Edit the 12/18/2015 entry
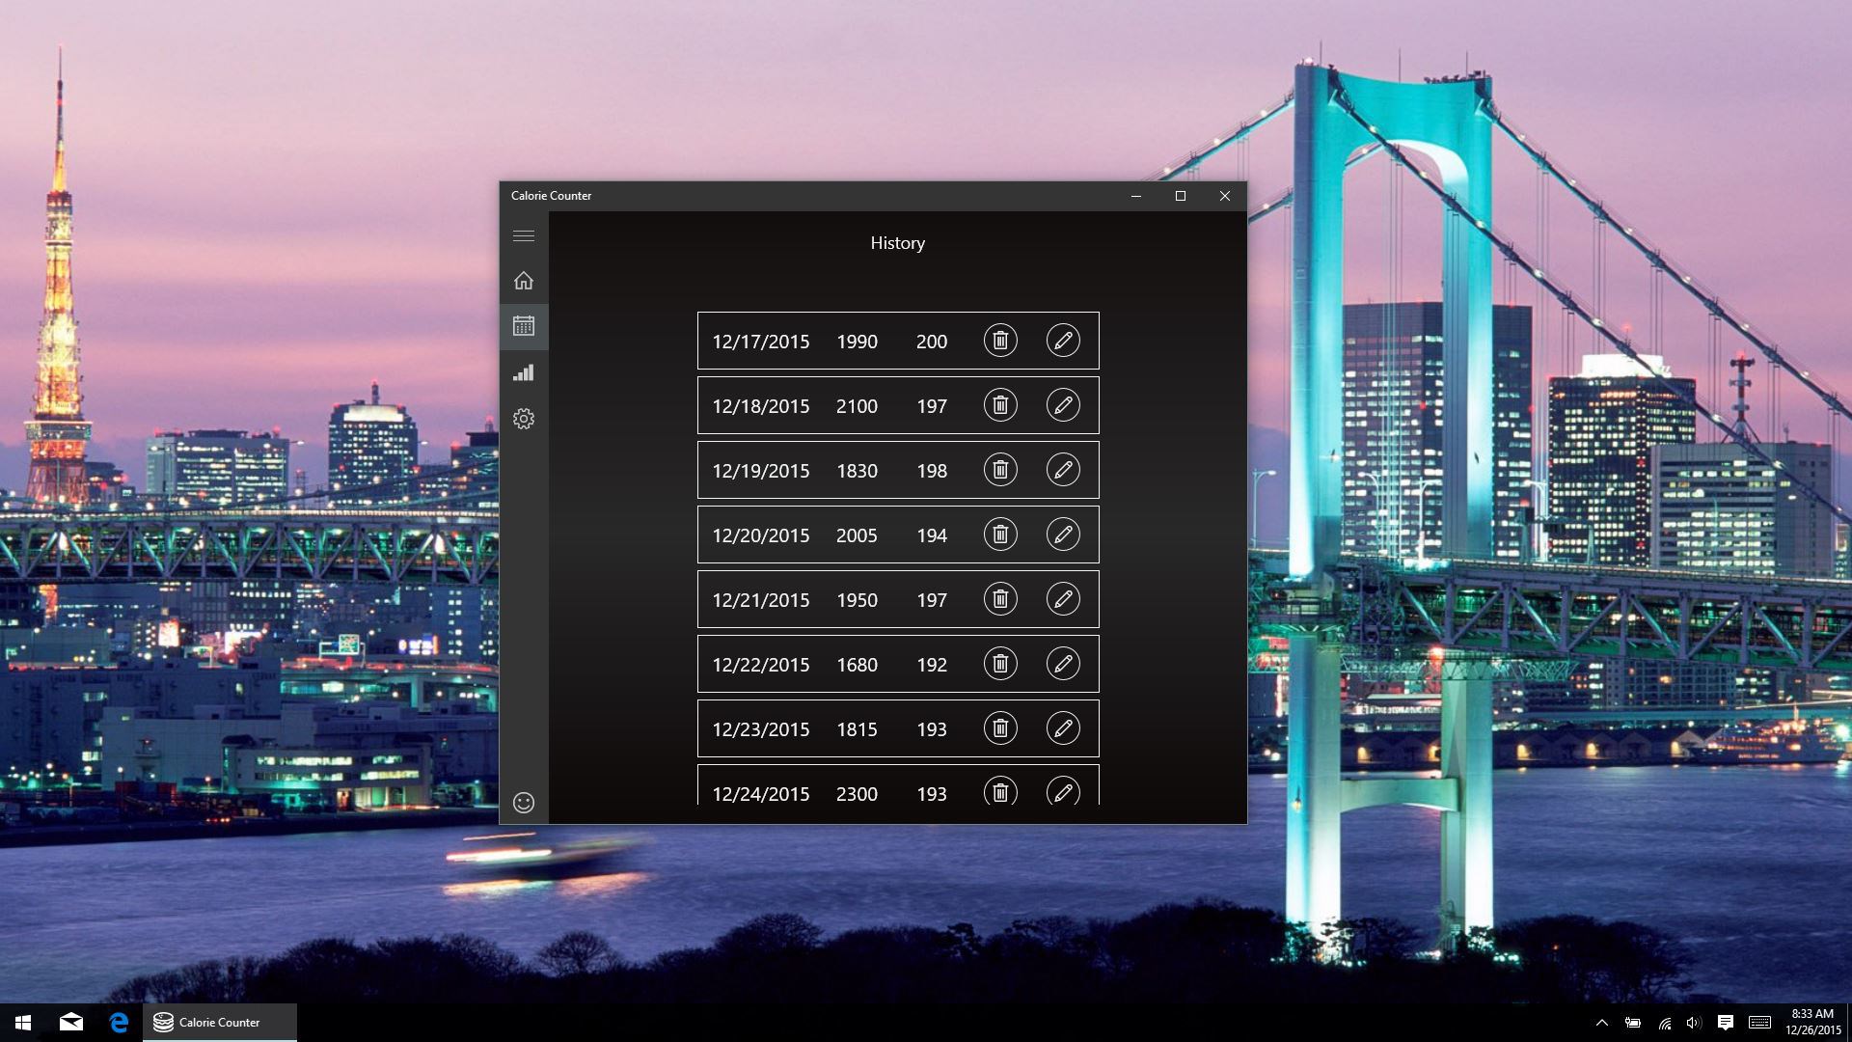The height and width of the screenshot is (1042, 1852). 1063,405
